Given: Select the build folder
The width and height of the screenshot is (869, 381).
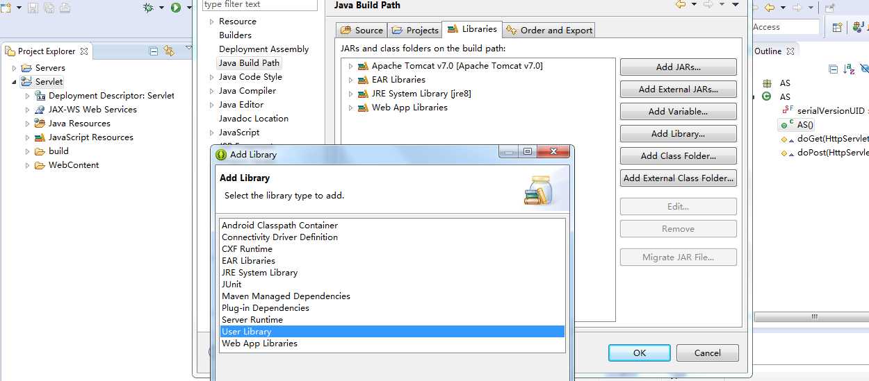Looking at the screenshot, I should 58,151.
